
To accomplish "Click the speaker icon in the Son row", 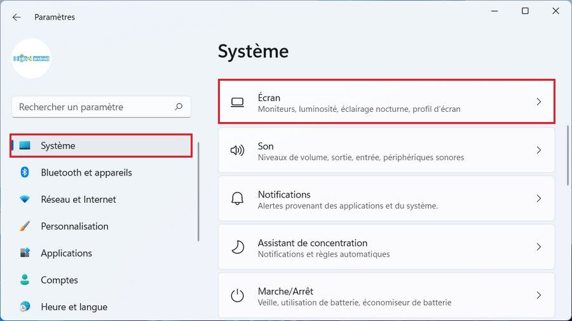I will point(237,151).
